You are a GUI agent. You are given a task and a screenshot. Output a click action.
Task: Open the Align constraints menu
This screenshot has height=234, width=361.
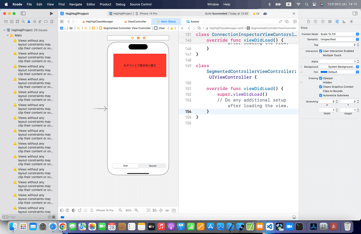[155, 210]
